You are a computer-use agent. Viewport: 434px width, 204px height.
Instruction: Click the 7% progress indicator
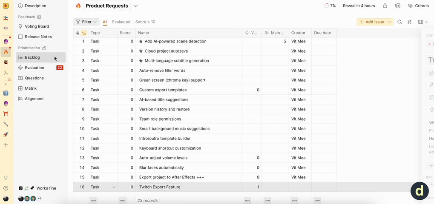[x=330, y=6]
